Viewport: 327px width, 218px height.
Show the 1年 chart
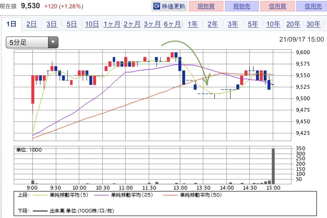193,24
